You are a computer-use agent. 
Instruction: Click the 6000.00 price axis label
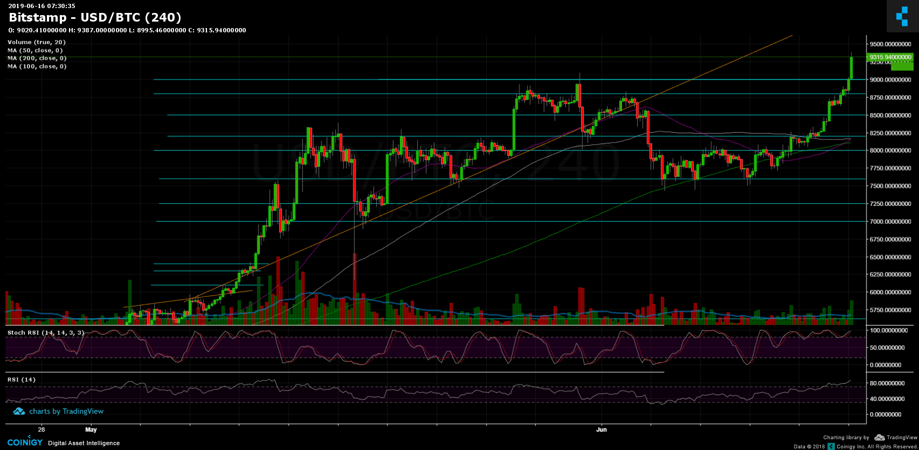(x=889, y=292)
